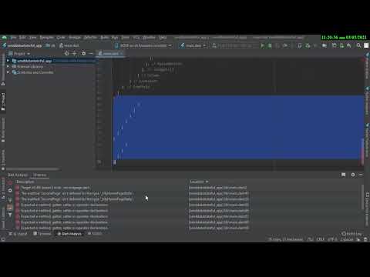Click the Project tree horizontal scrollbar
This screenshot has width=370, height=277.
click(33, 169)
